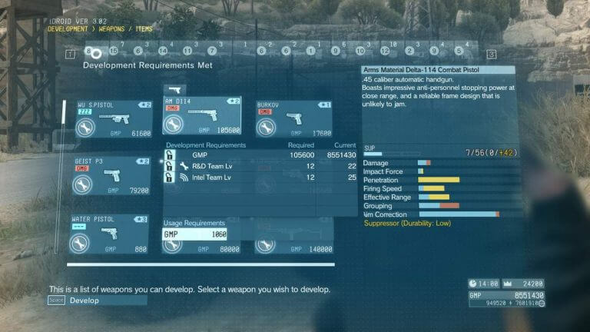Screen dimensions: 590x332
Task: Click the AM D114 development wrench icon
Action: pos(173,124)
